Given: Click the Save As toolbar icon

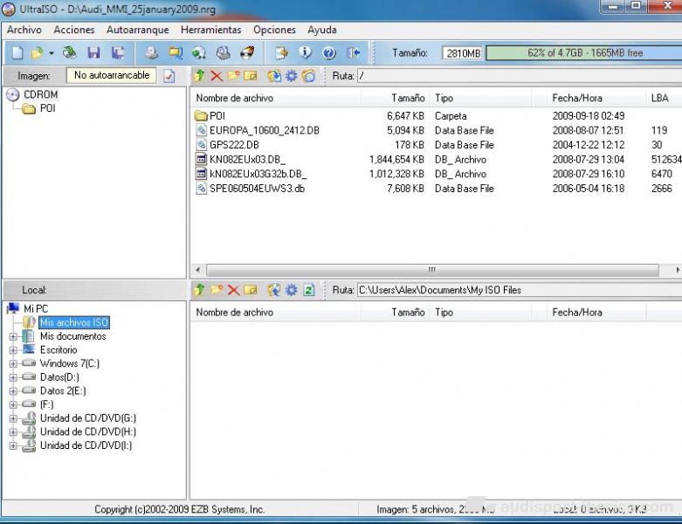Looking at the screenshot, I should click(x=117, y=53).
